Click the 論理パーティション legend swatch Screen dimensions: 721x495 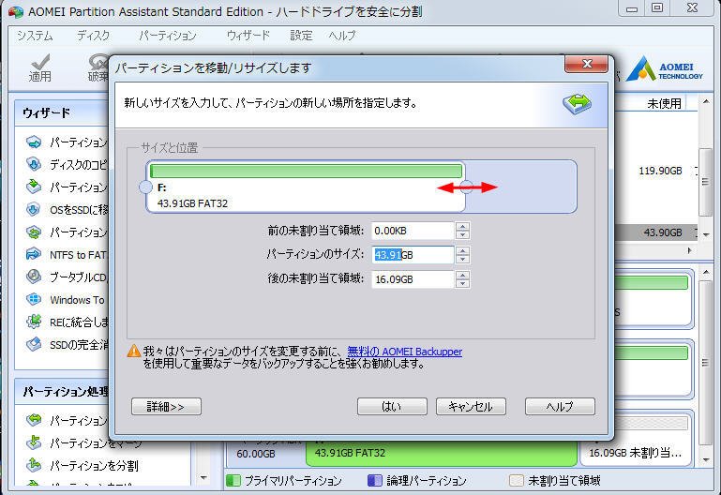tap(375, 480)
